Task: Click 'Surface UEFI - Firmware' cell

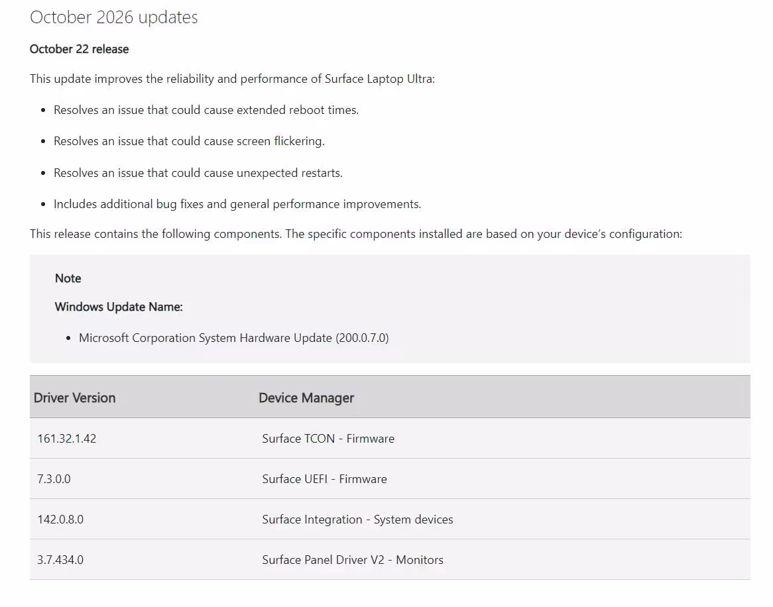Action: [x=324, y=479]
